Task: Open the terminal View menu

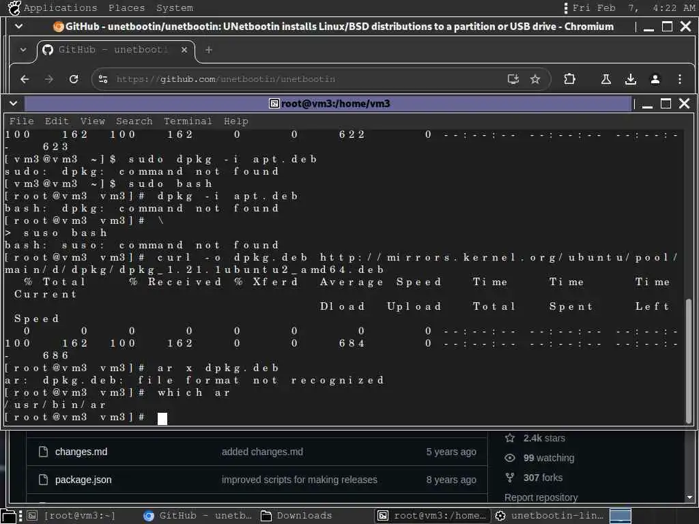Action: click(93, 121)
